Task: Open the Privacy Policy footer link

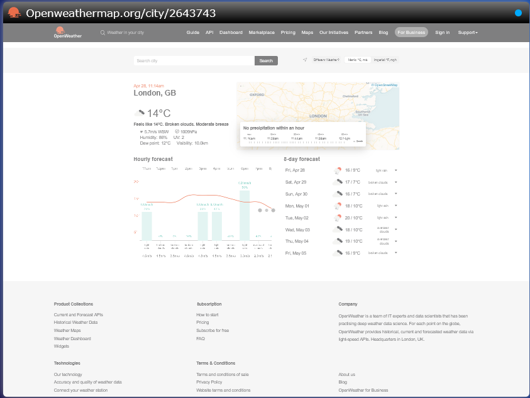Action: (209, 382)
